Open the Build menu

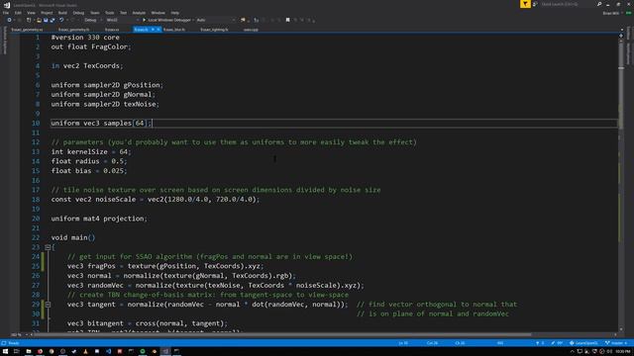point(62,13)
